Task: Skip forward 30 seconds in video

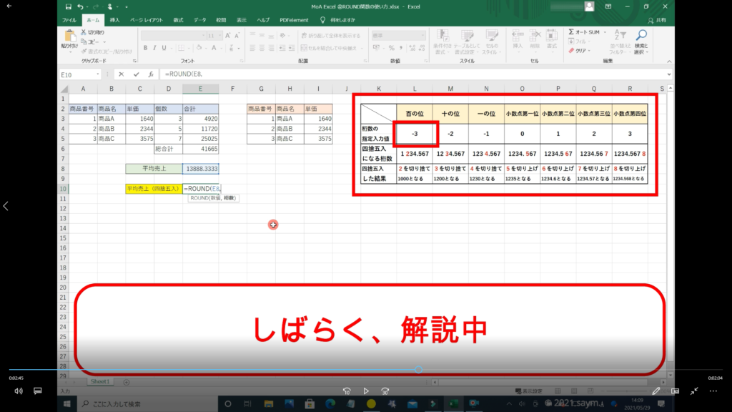Action: pos(385,391)
